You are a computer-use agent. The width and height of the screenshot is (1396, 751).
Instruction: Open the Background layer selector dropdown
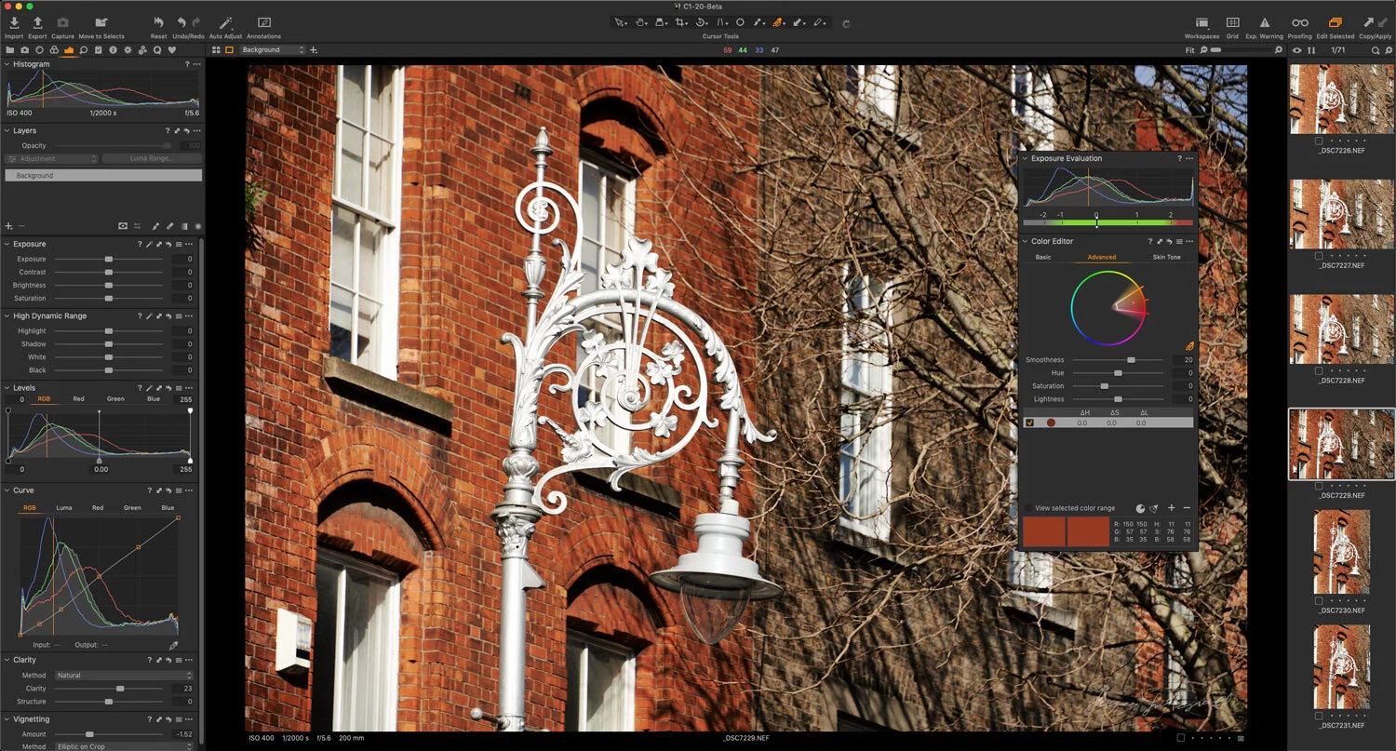pyautogui.click(x=272, y=49)
